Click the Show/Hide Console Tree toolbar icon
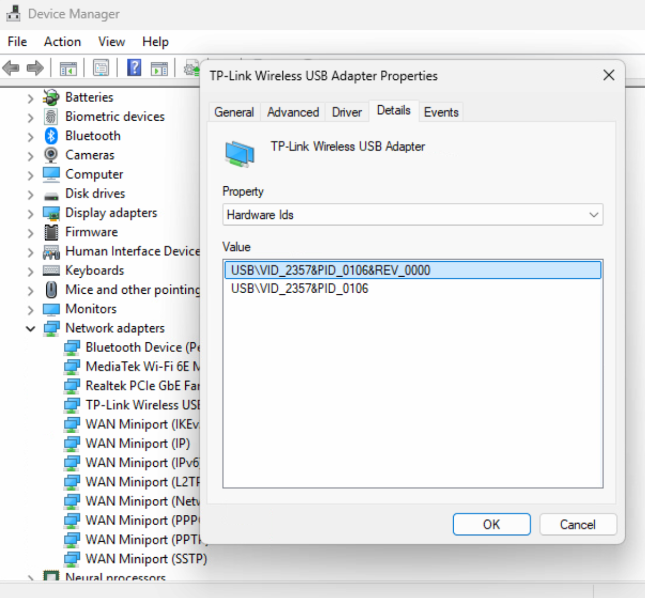The width and height of the screenshot is (645, 598). [68, 68]
